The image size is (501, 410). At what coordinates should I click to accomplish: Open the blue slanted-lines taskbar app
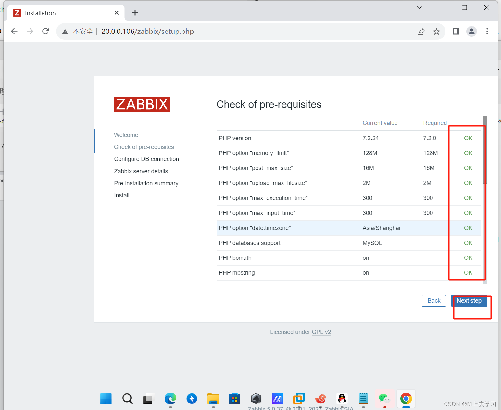[278, 399]
